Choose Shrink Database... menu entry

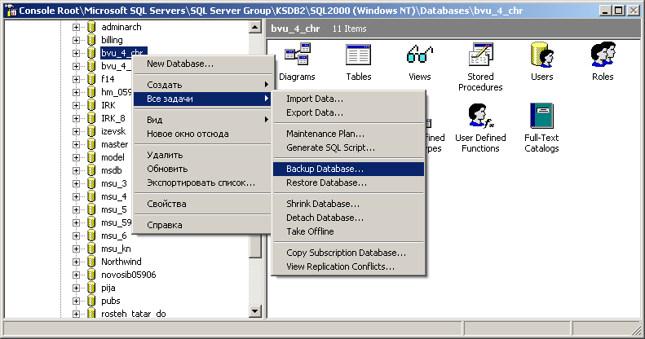tap(348, 204)
